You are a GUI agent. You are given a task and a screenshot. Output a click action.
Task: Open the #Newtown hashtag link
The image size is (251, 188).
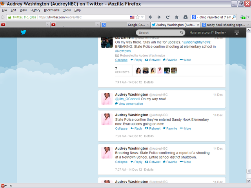[123, 51]
